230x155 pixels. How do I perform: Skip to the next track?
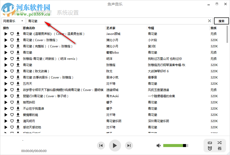(x=129, y=146)
